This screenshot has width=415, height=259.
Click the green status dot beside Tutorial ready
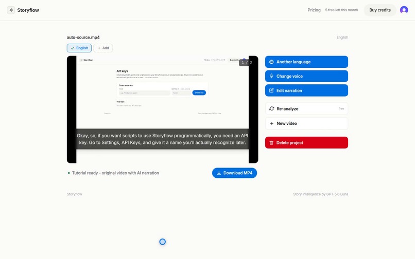[x=69, y=173]
